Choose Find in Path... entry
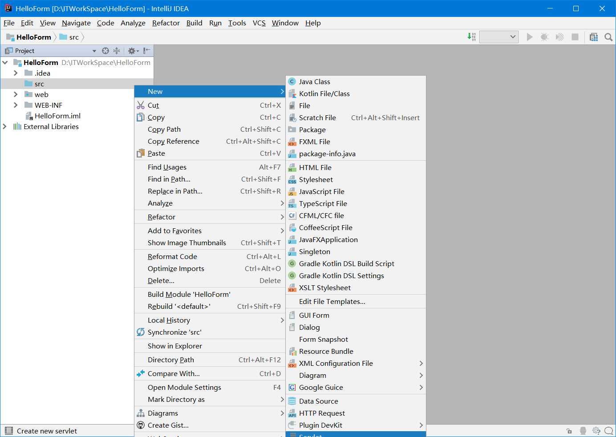Viewport: 616px width, 437px height. click(x=210, y=179)
